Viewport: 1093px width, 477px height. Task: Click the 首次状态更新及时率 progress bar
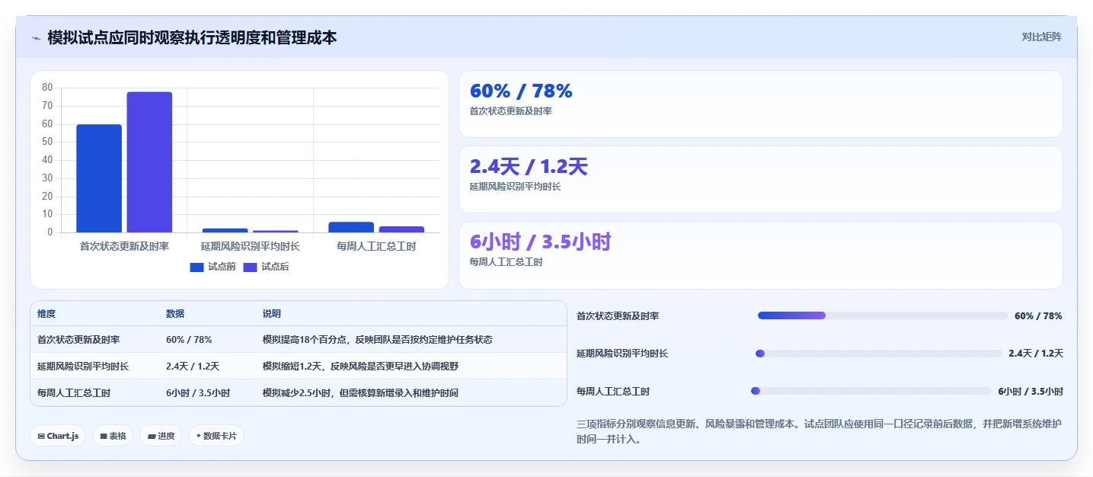pyautogui.click(x=883, y=315)
